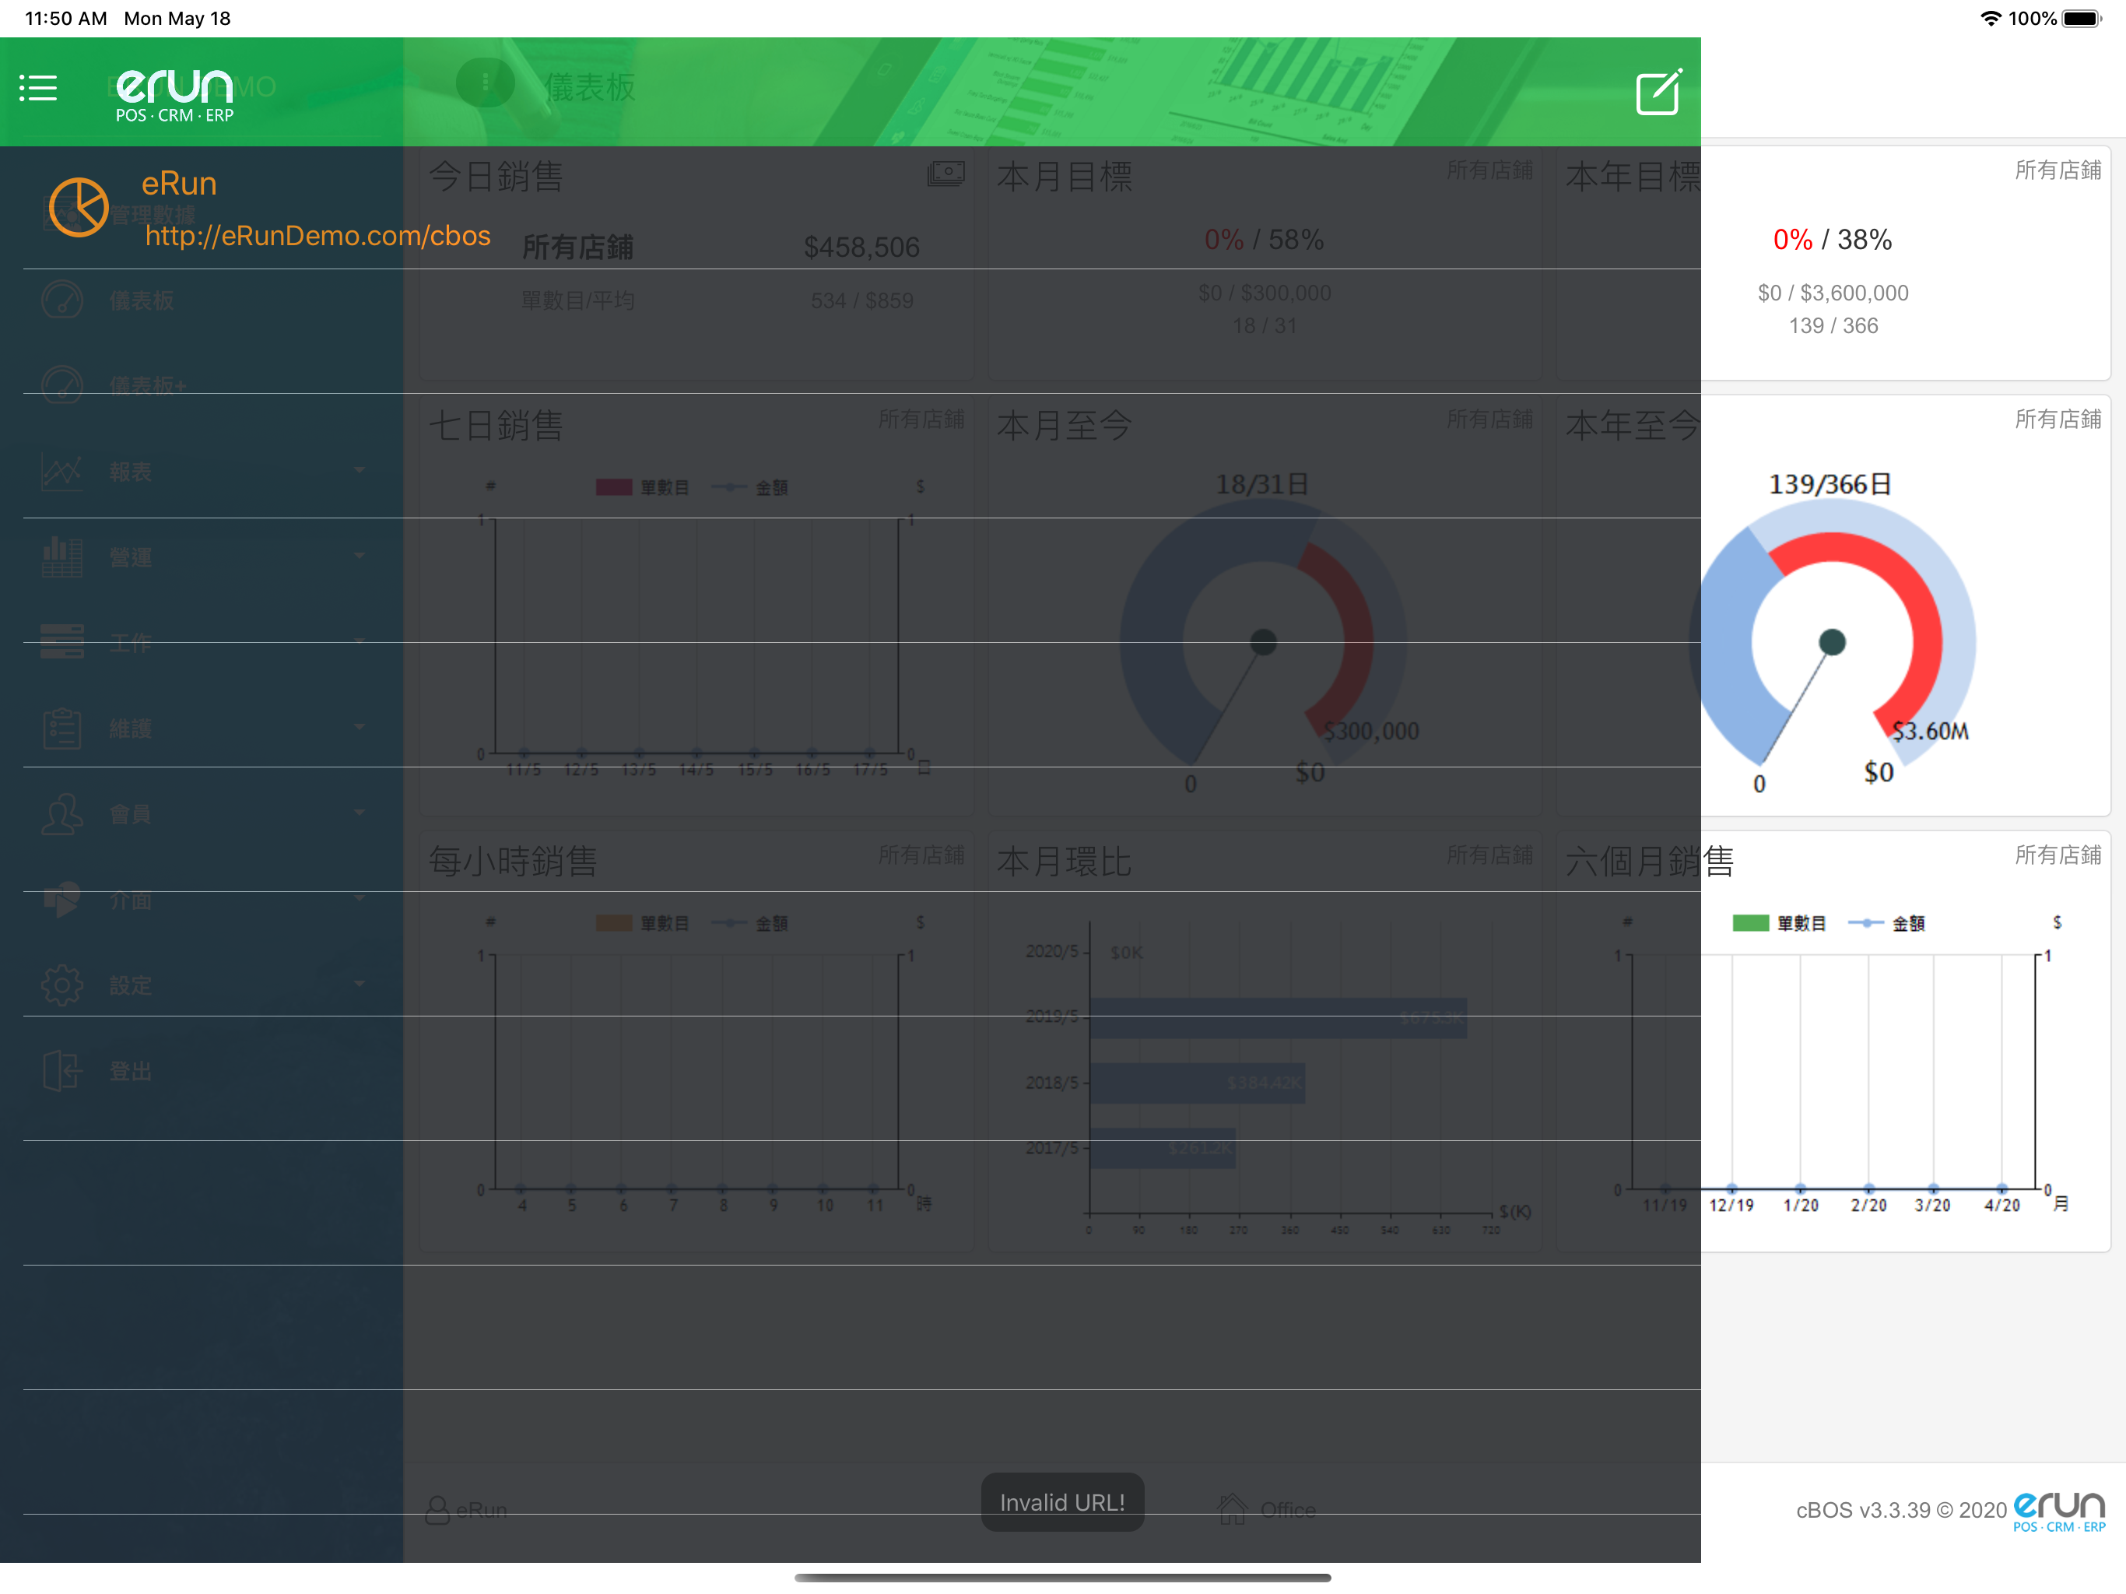
Task: Expand the 介面 menu arrow
Action: coord(360,898)
